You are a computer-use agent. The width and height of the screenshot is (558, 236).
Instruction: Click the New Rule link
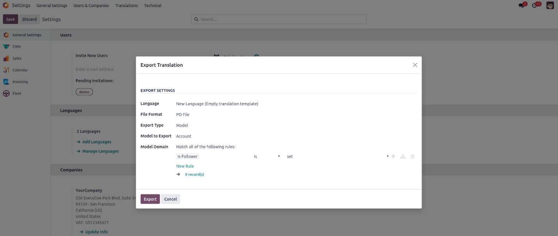point(185,166)
